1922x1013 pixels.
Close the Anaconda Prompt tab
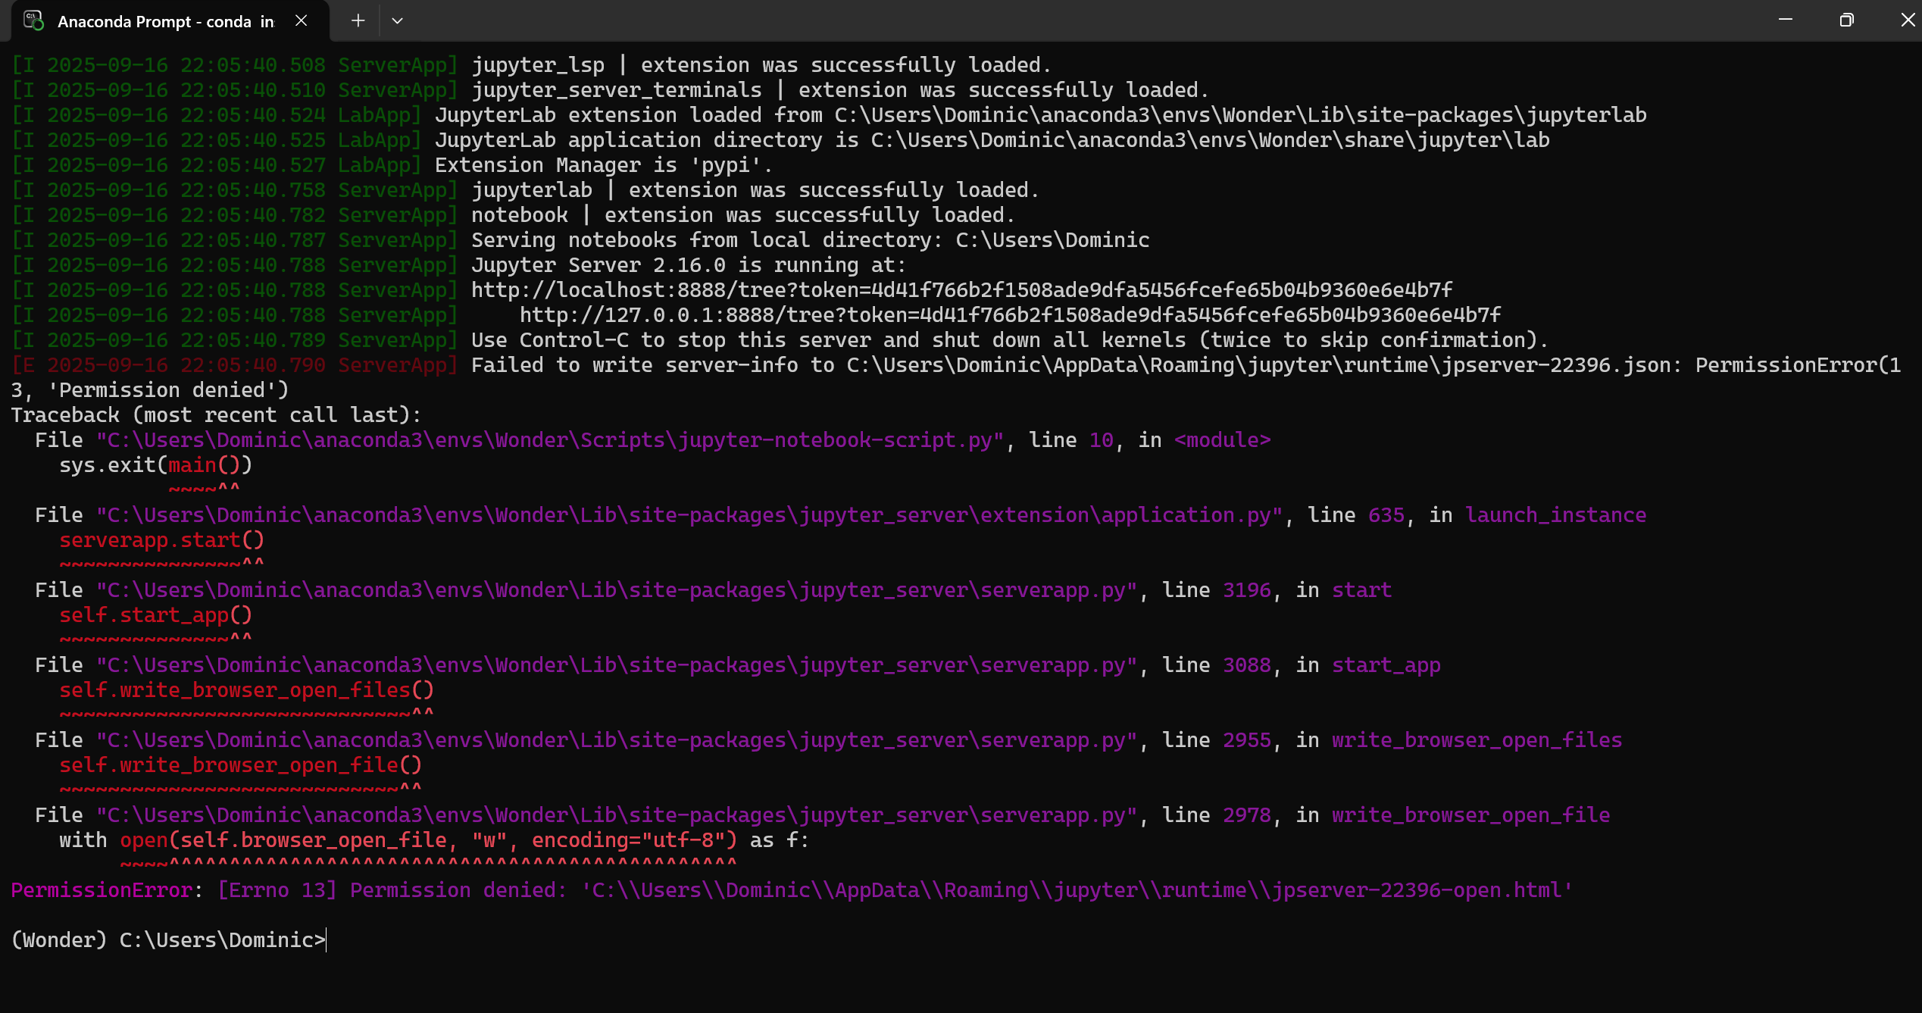[x=301, y=20]
